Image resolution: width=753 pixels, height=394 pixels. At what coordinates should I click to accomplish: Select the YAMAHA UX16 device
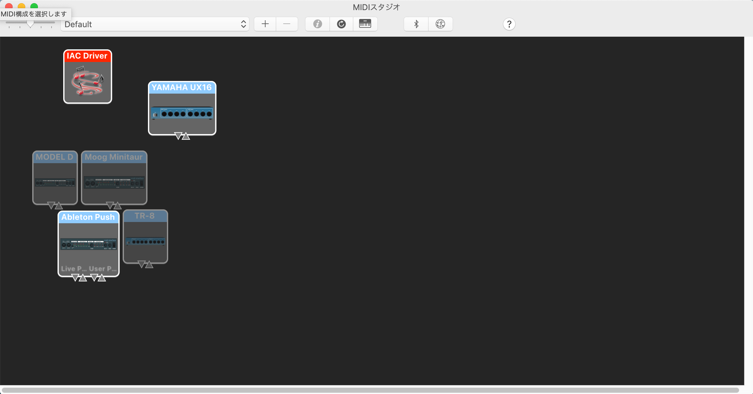182,108
